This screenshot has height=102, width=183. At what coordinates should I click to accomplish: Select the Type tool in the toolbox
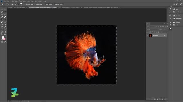pyautogui.click(x=2, y=29)
